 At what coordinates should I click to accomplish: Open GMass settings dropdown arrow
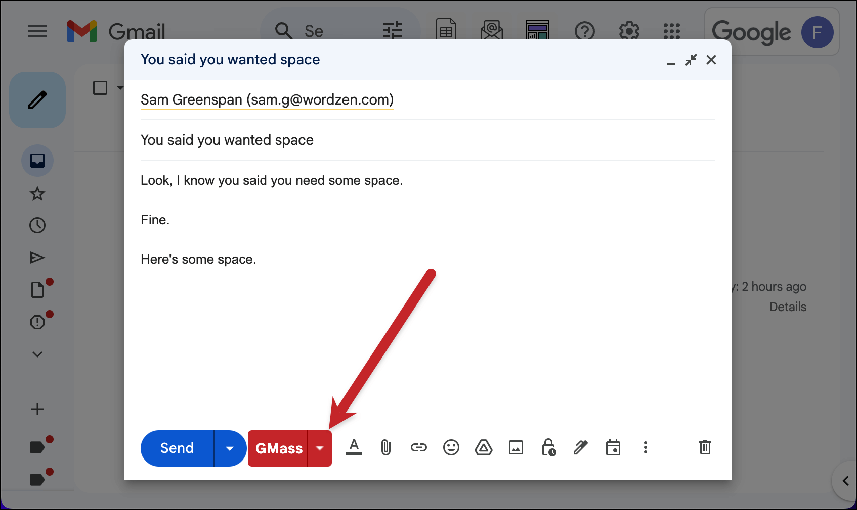click(320, 448)
